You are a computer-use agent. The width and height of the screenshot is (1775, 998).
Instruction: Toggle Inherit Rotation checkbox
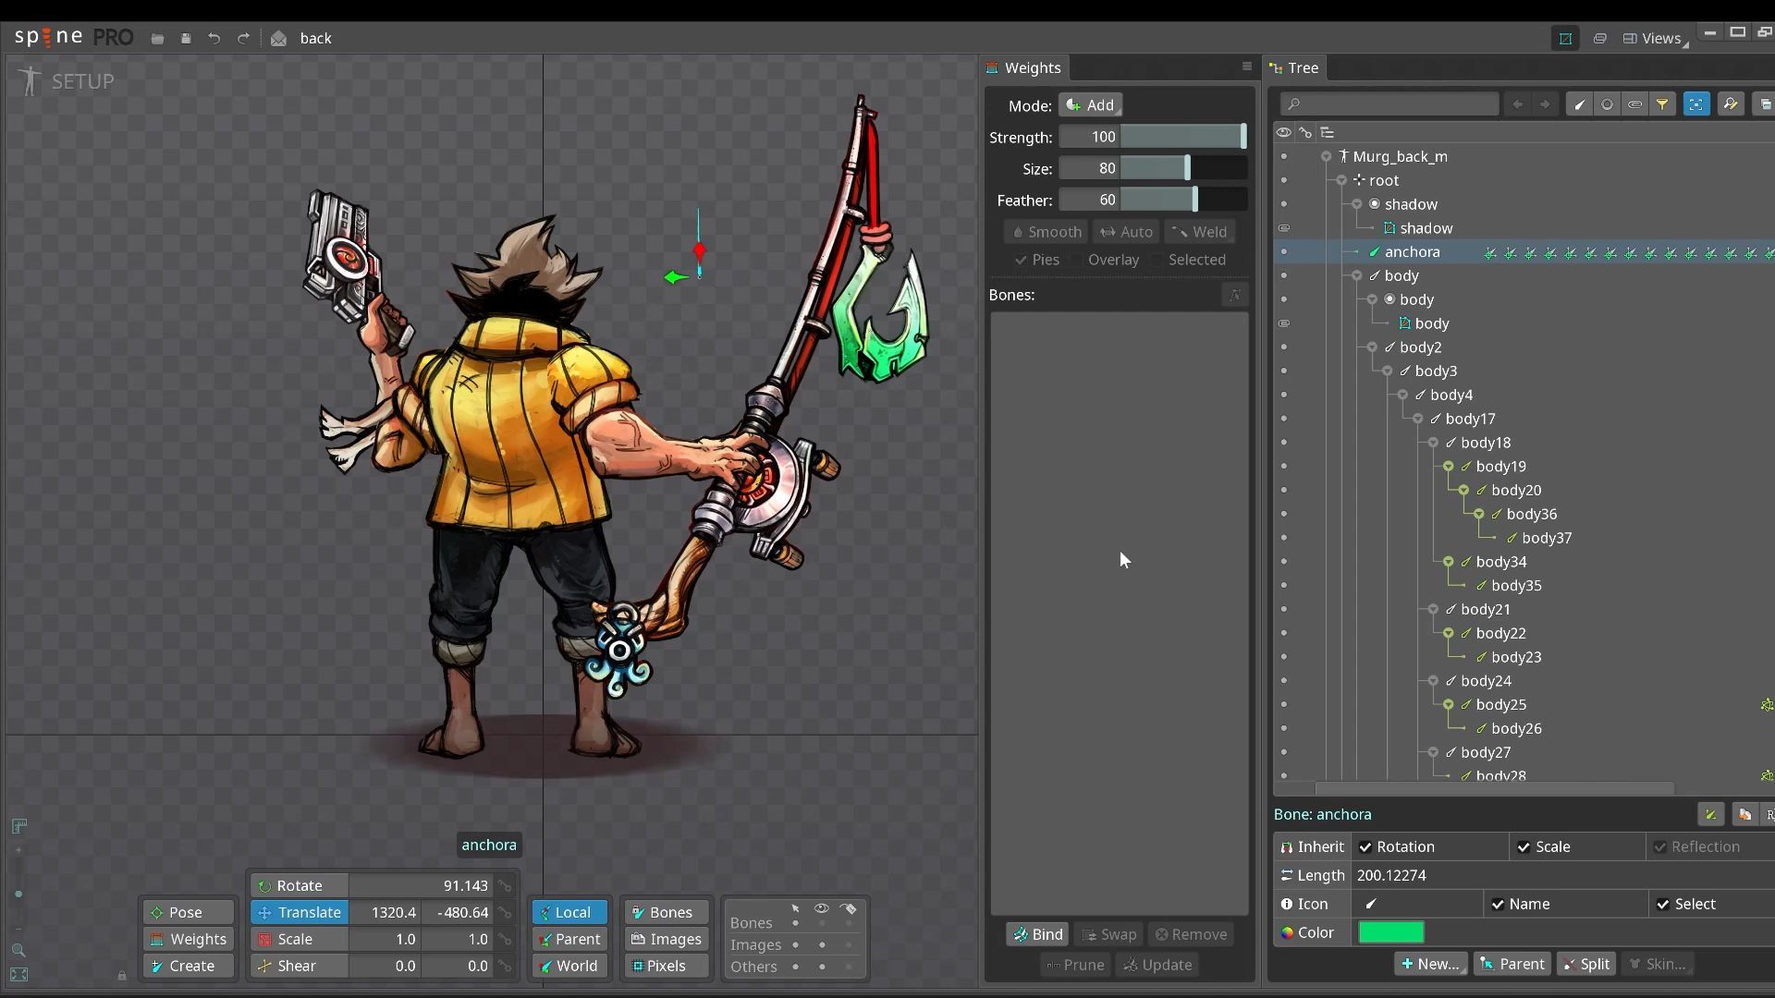pos(1365,847)
